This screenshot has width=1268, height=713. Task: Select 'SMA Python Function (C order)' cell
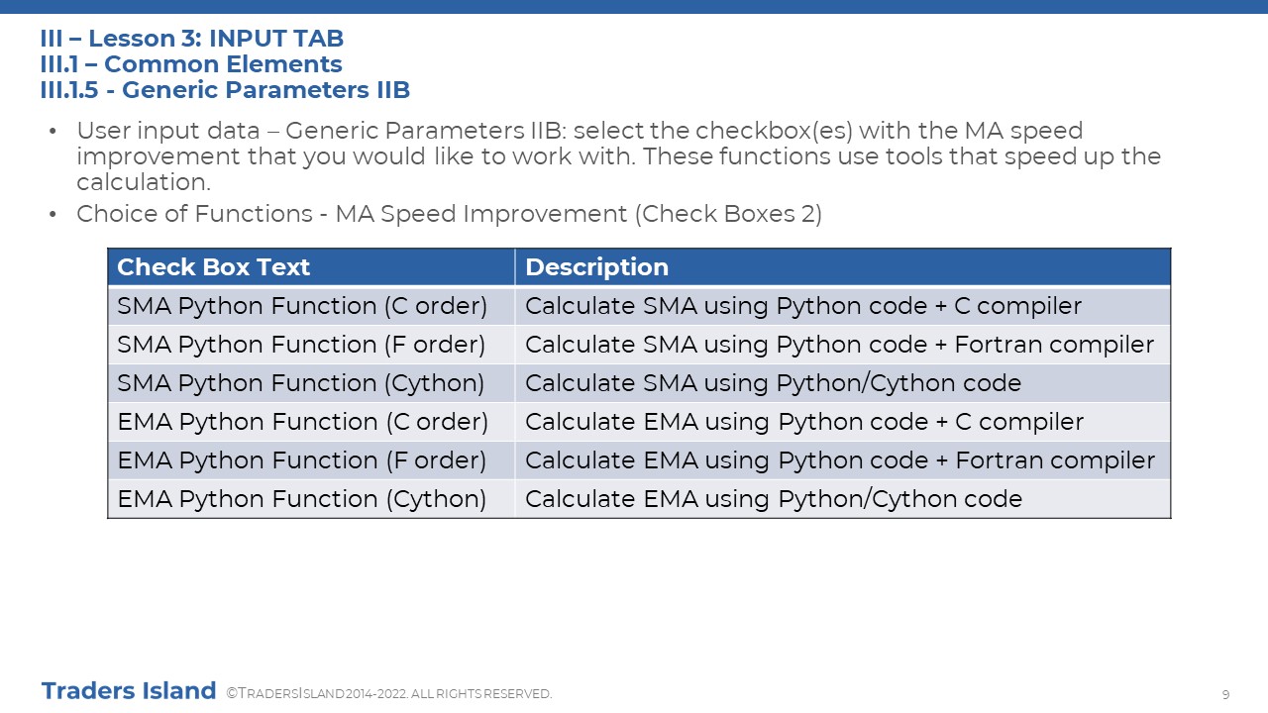point(311,306)
